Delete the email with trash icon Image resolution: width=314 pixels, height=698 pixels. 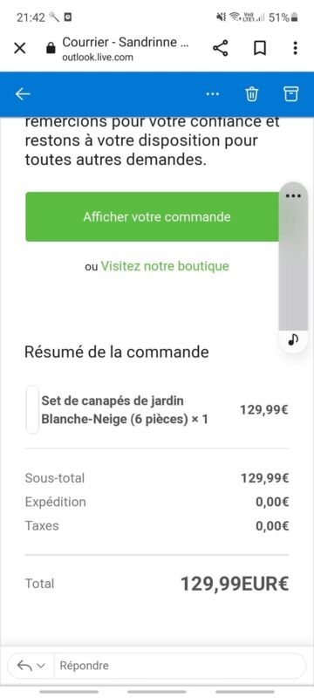point(252,94)
